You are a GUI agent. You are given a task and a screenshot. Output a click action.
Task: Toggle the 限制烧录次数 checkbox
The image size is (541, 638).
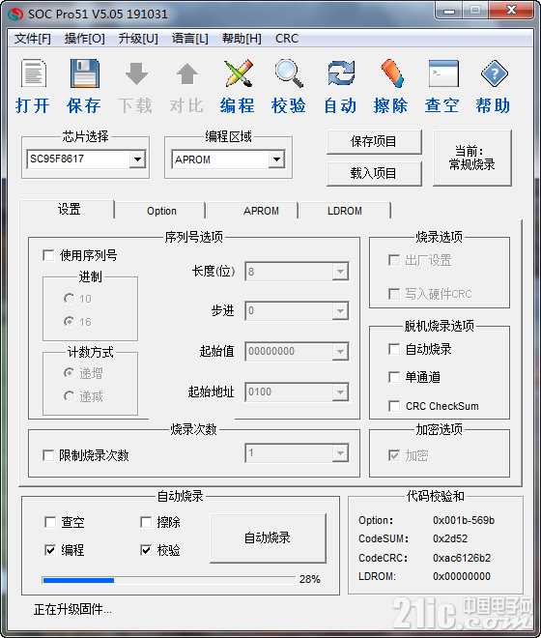48,455
